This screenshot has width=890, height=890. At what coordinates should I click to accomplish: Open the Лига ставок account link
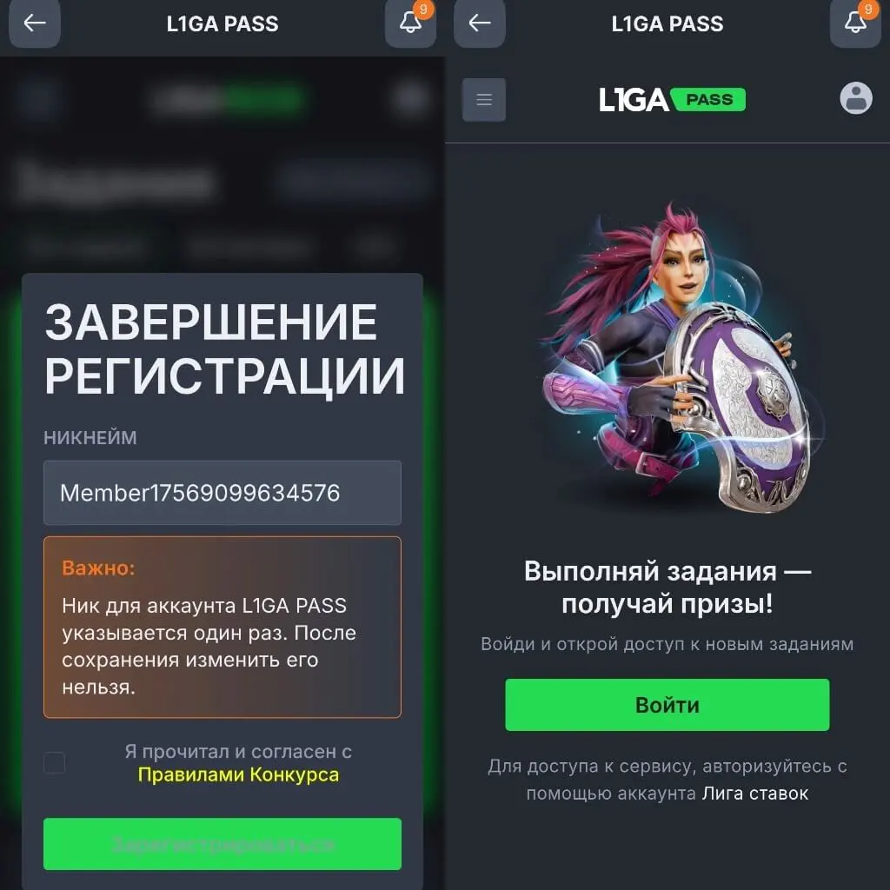pyautogui.click(x=755, y=794)
